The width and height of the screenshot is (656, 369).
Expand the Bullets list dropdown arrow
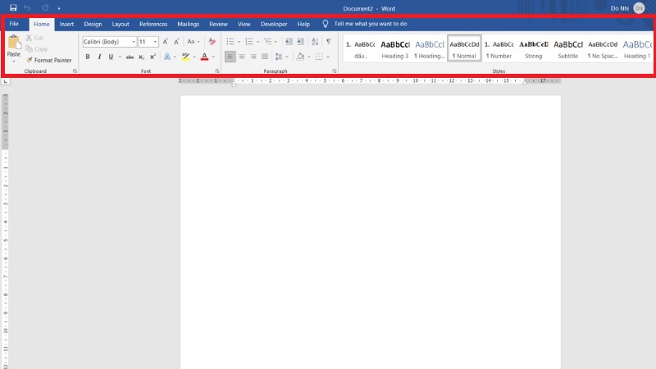(239, 41)
